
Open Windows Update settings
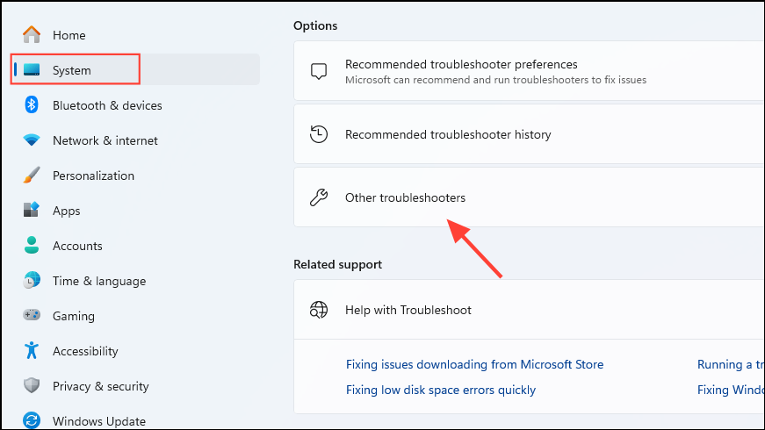click(x=135, y=420)
